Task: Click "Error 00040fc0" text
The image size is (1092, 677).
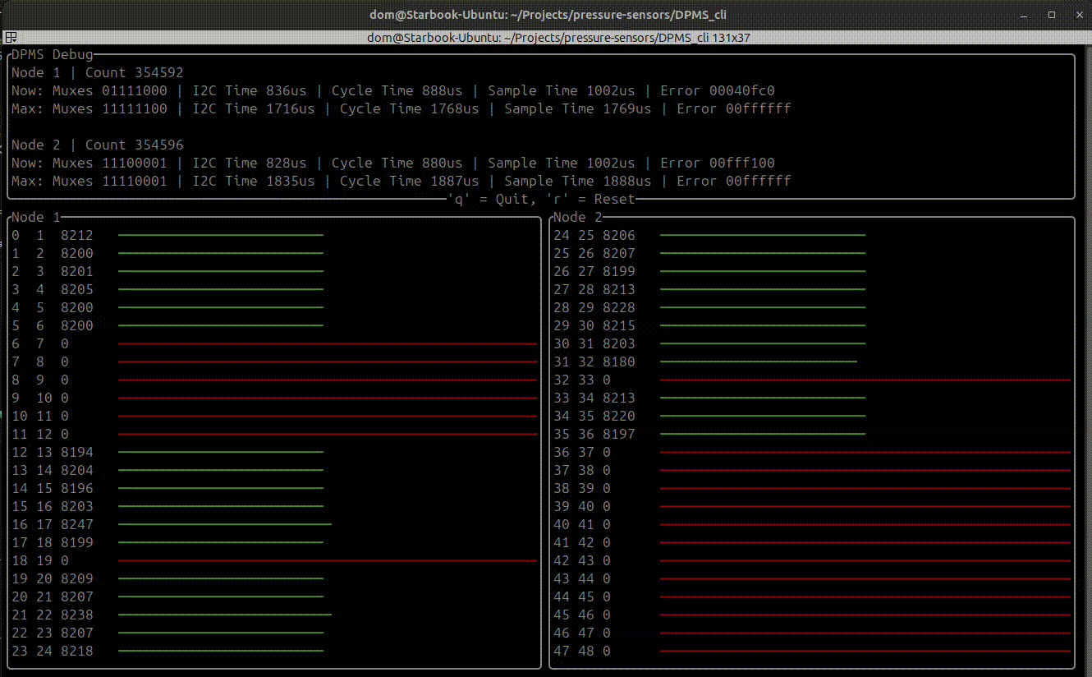Action: pos(718,90)
